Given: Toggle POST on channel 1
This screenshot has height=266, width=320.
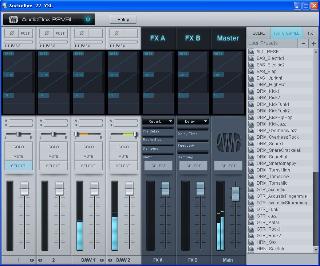Looking at the screenshot, I should pyautogui.click(x=25, y=33).
